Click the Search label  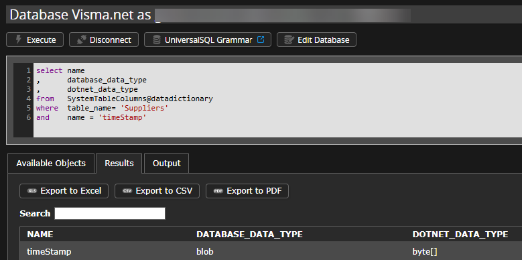click(x=35, y=213)
